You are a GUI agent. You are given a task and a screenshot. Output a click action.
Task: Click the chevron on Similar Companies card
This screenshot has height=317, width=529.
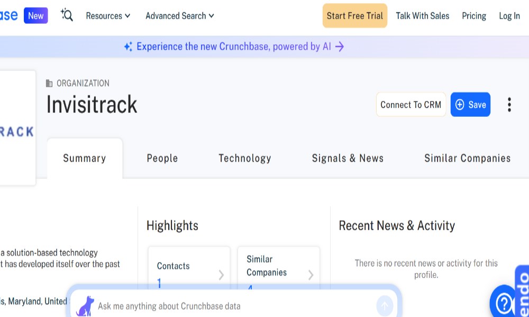(x=311, y=275)
